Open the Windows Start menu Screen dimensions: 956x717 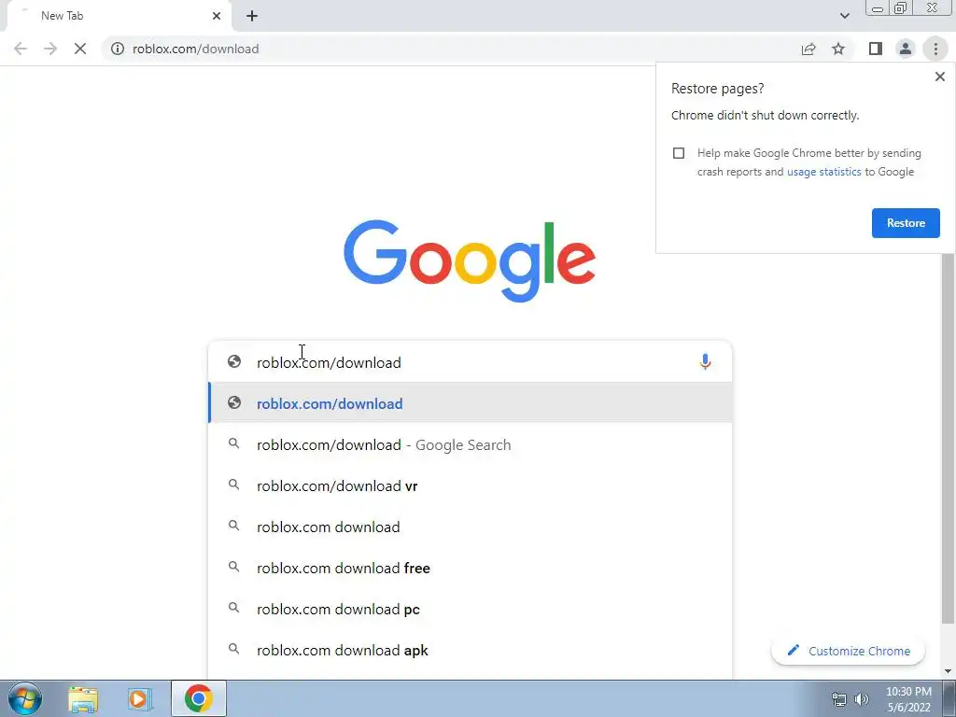point(25,698)
